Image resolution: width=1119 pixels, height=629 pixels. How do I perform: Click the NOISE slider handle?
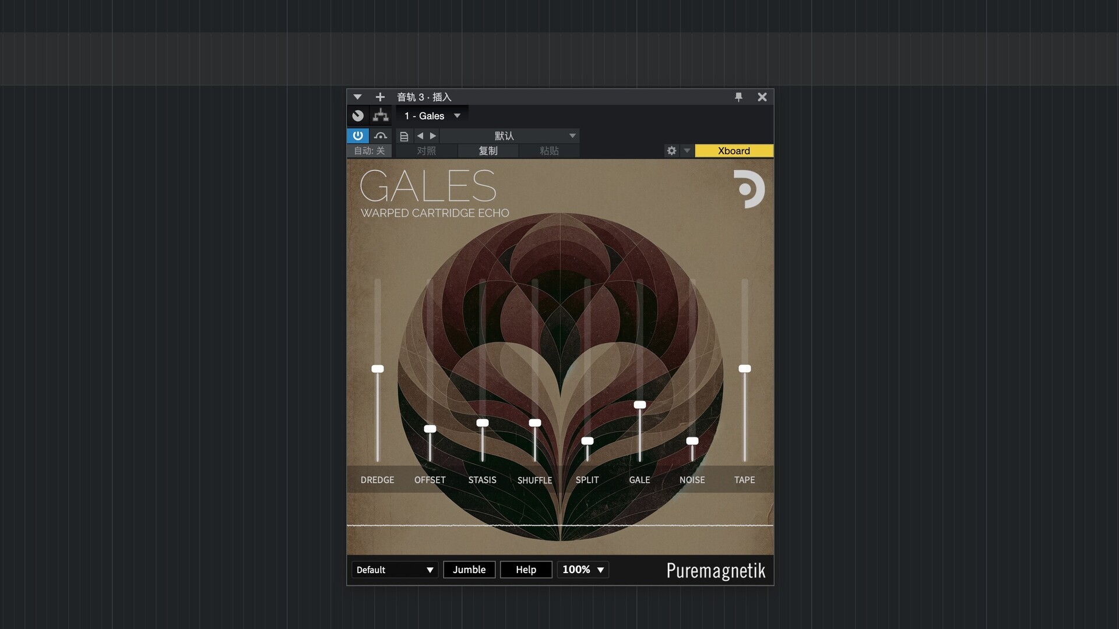692,441
